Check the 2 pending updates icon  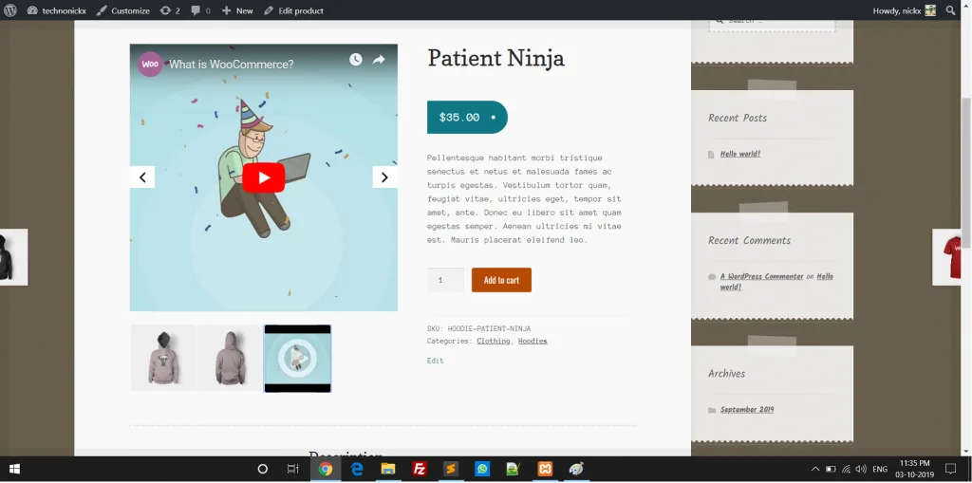tap(170, 10)
